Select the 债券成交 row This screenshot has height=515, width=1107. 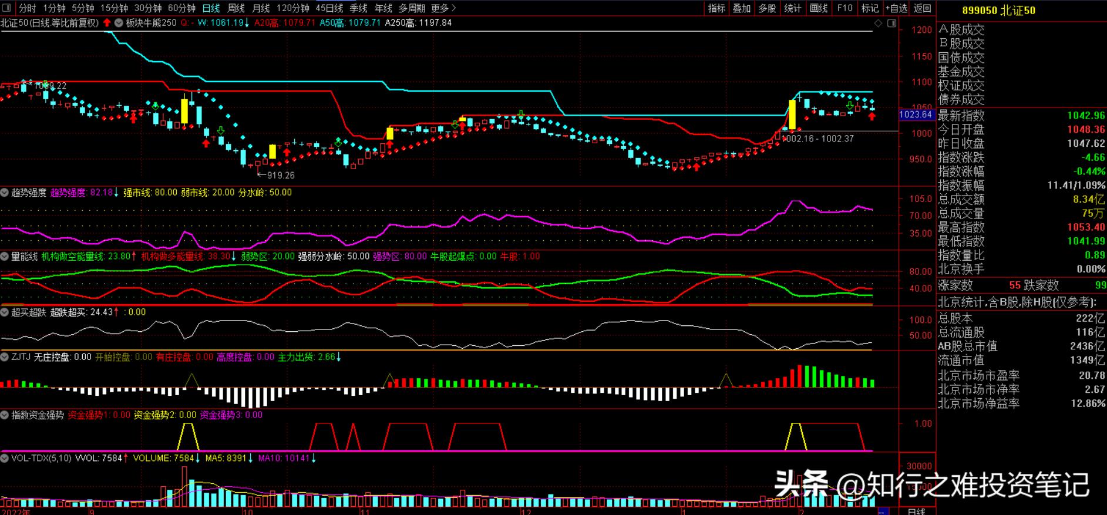(961, 100)
